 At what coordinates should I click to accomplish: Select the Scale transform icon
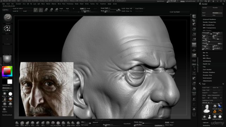point(51,10)
